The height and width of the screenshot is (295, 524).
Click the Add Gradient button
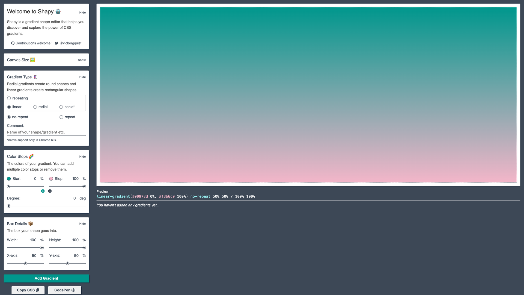pos(46,278)
